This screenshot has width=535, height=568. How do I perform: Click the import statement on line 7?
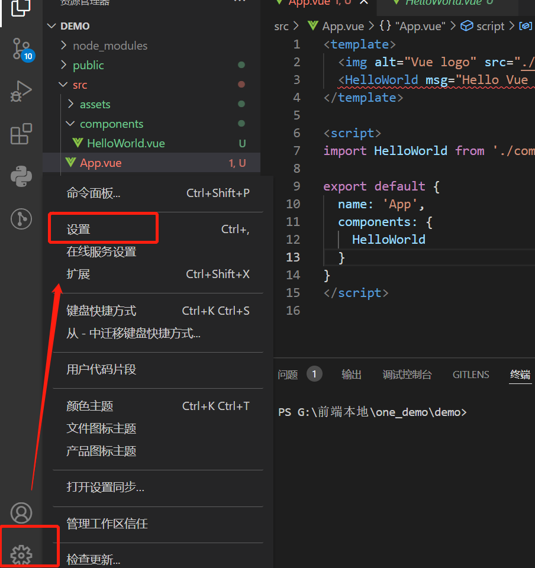click(429, 151)
